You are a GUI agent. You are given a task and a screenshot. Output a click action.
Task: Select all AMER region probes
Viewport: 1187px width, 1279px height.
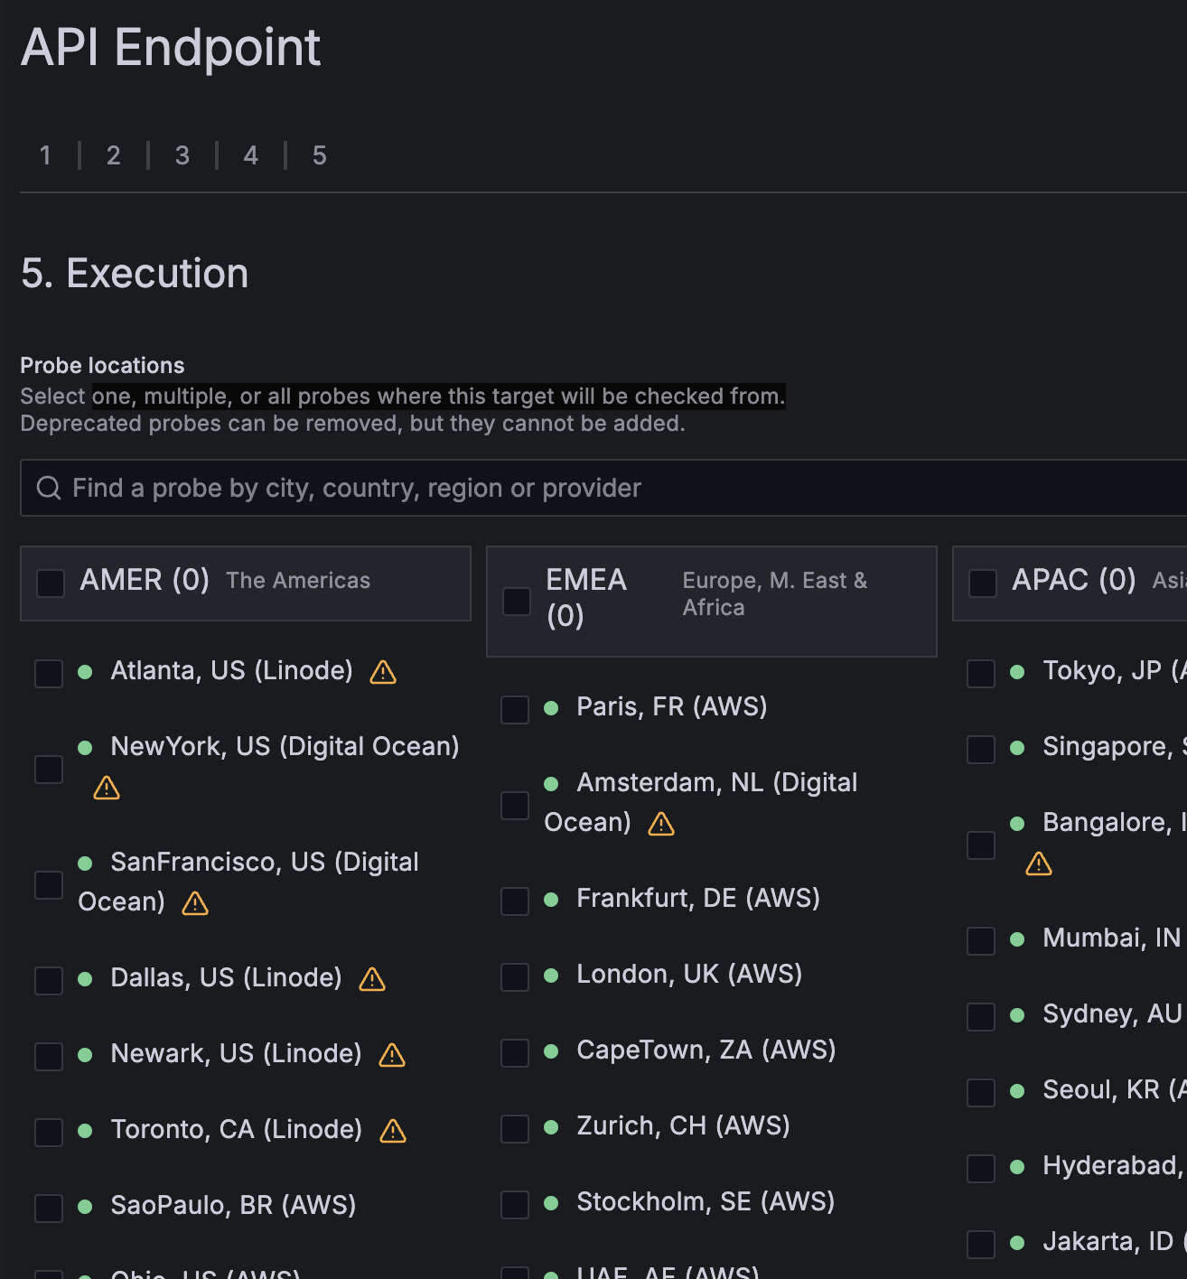pyautogui.click(x=50, y=583)
